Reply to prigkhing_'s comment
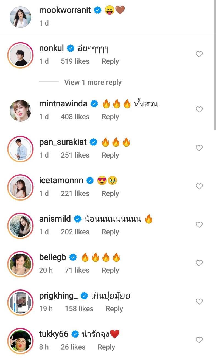This screenshot has width=216, height=360. coord(114,309)
